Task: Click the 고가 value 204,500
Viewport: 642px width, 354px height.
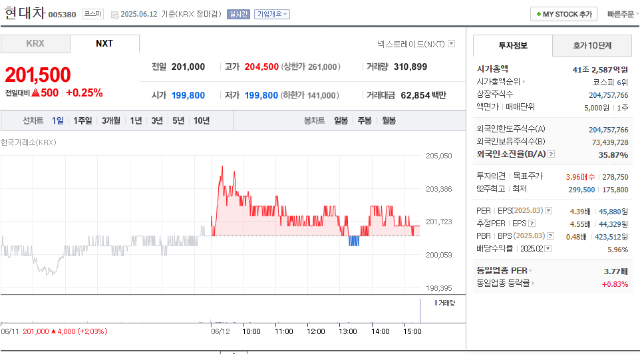Action: point(261,67)
